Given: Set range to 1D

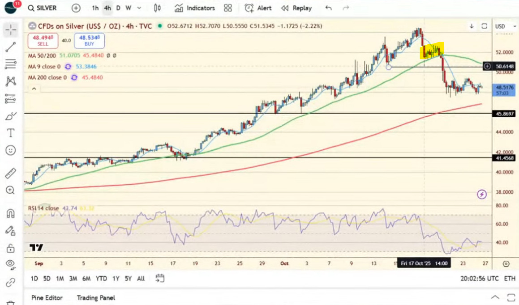Looking at the screenshot, I should [34, 279].
